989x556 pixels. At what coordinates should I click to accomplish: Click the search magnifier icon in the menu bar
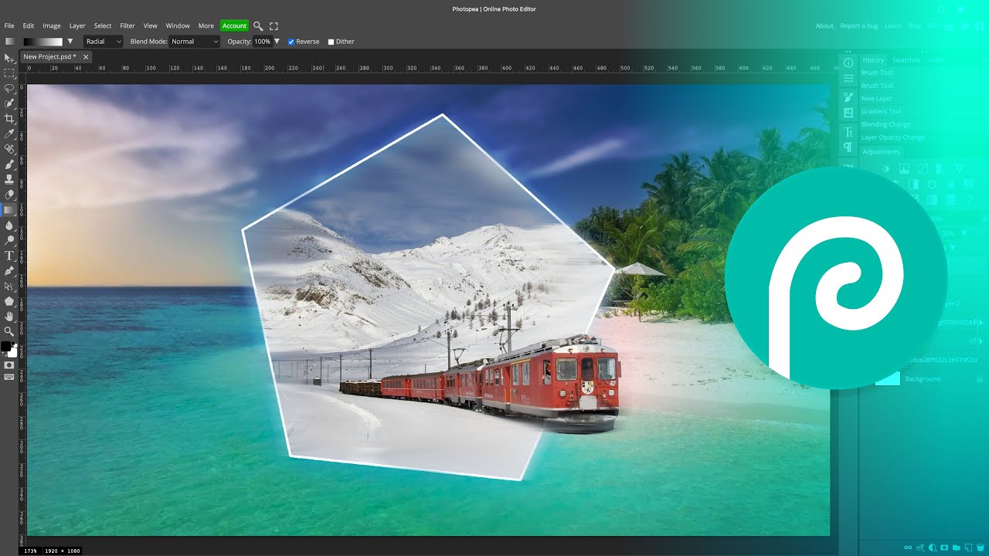coord(258,25)
